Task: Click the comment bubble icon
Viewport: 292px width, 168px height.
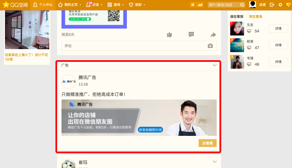Action: (x=191, y=34)
